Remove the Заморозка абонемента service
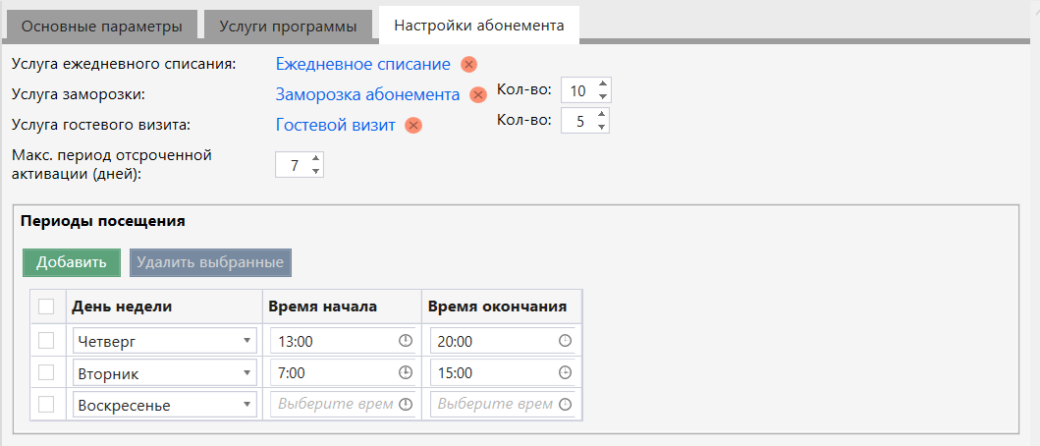The width and height of the screenshot is (1040, 446). click(x=478, y=95)
